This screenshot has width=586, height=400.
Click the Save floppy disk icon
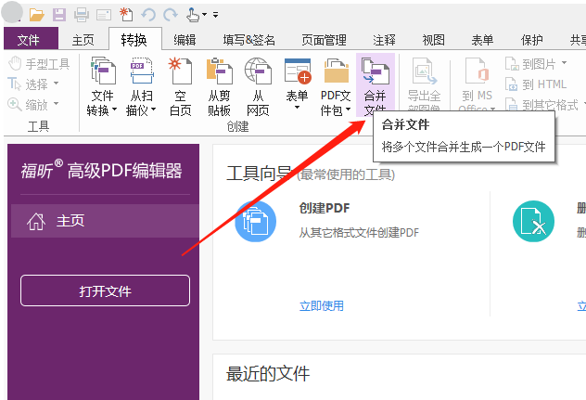tap(59, 15)
